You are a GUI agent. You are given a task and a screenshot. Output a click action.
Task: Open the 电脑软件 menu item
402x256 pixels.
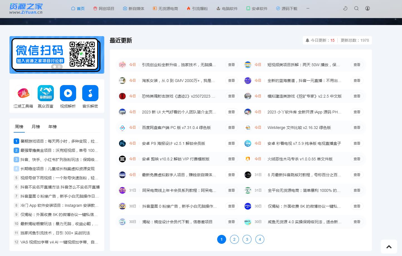click(227, 9)
